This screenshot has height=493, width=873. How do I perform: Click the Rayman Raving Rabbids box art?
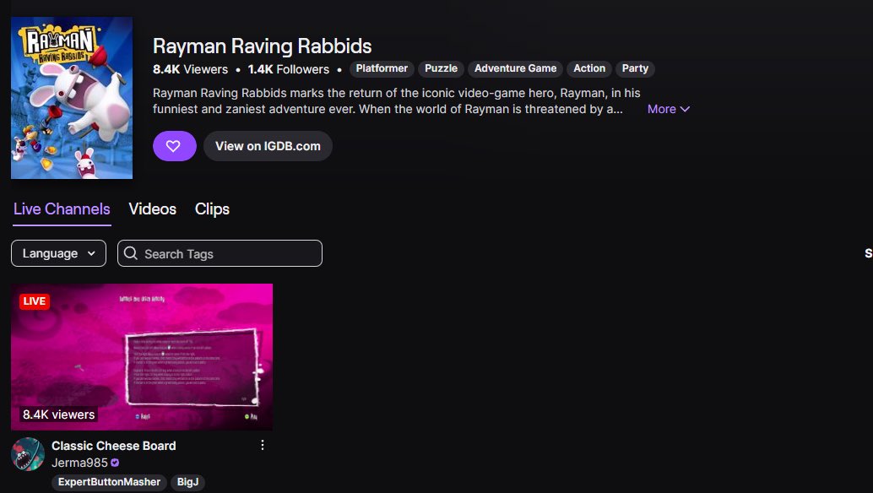click(72, 98)
